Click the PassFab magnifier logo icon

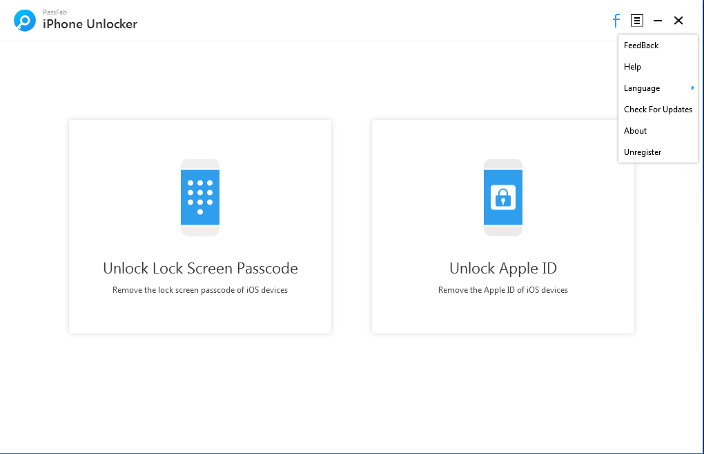tap(25, 21)
